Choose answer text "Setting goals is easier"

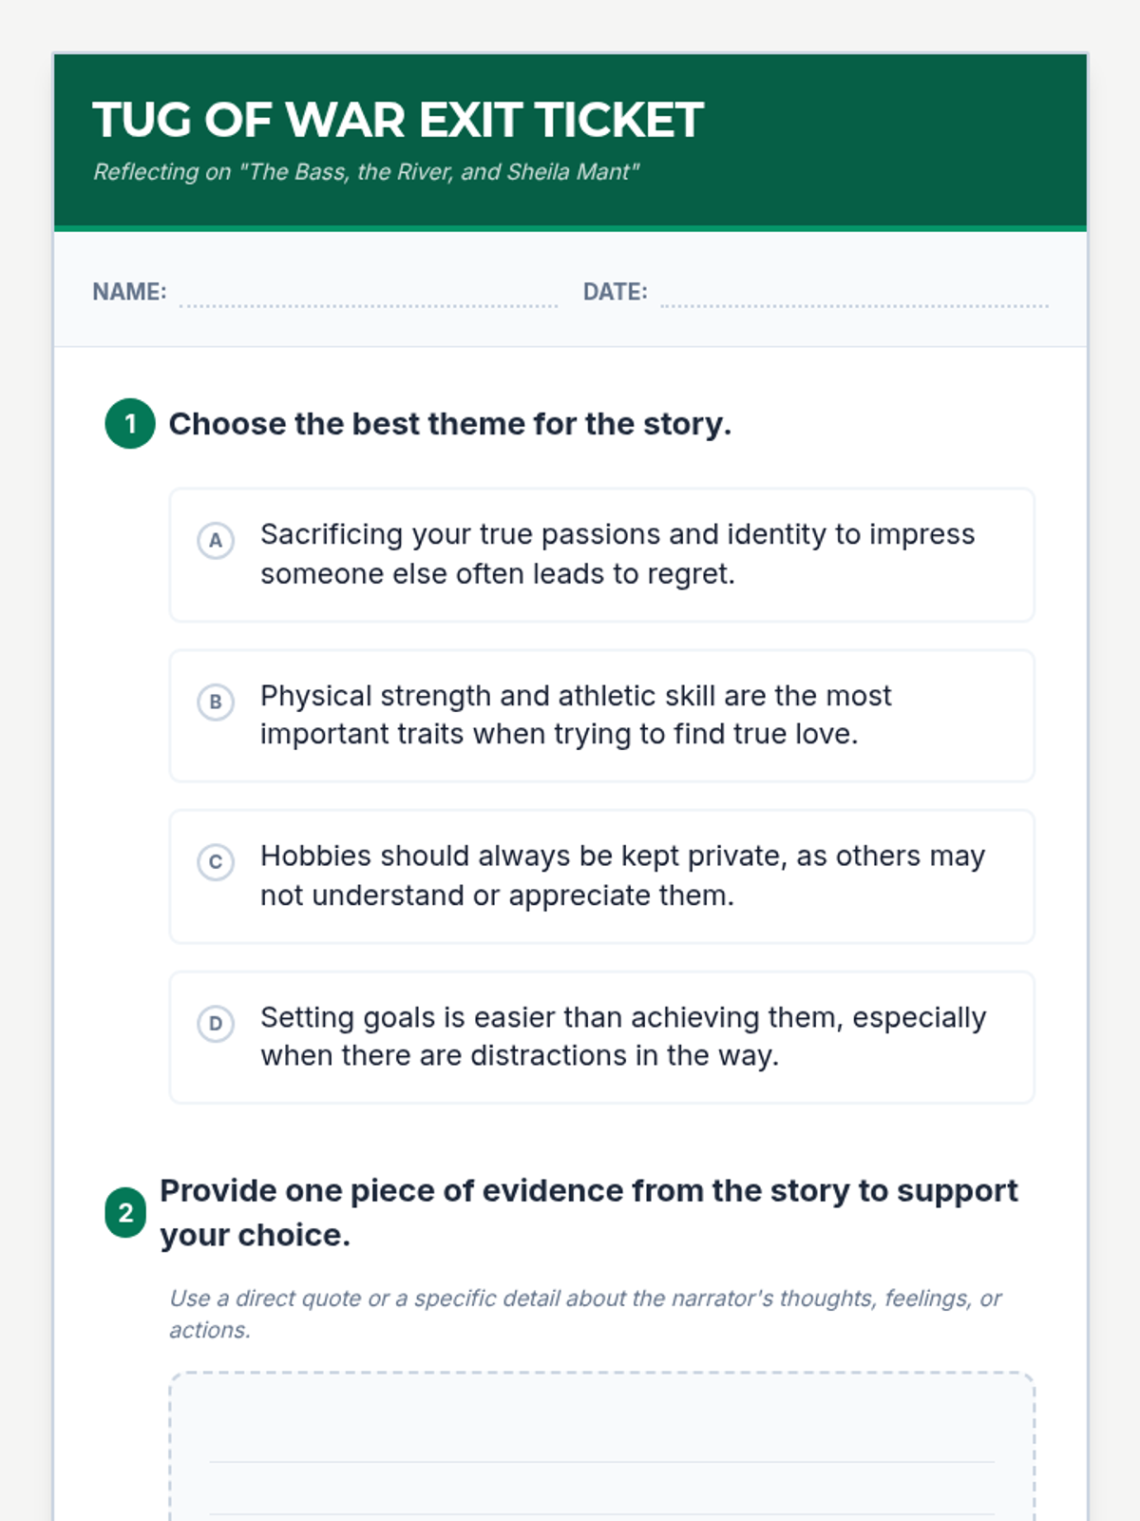[x=623, y=1036]
